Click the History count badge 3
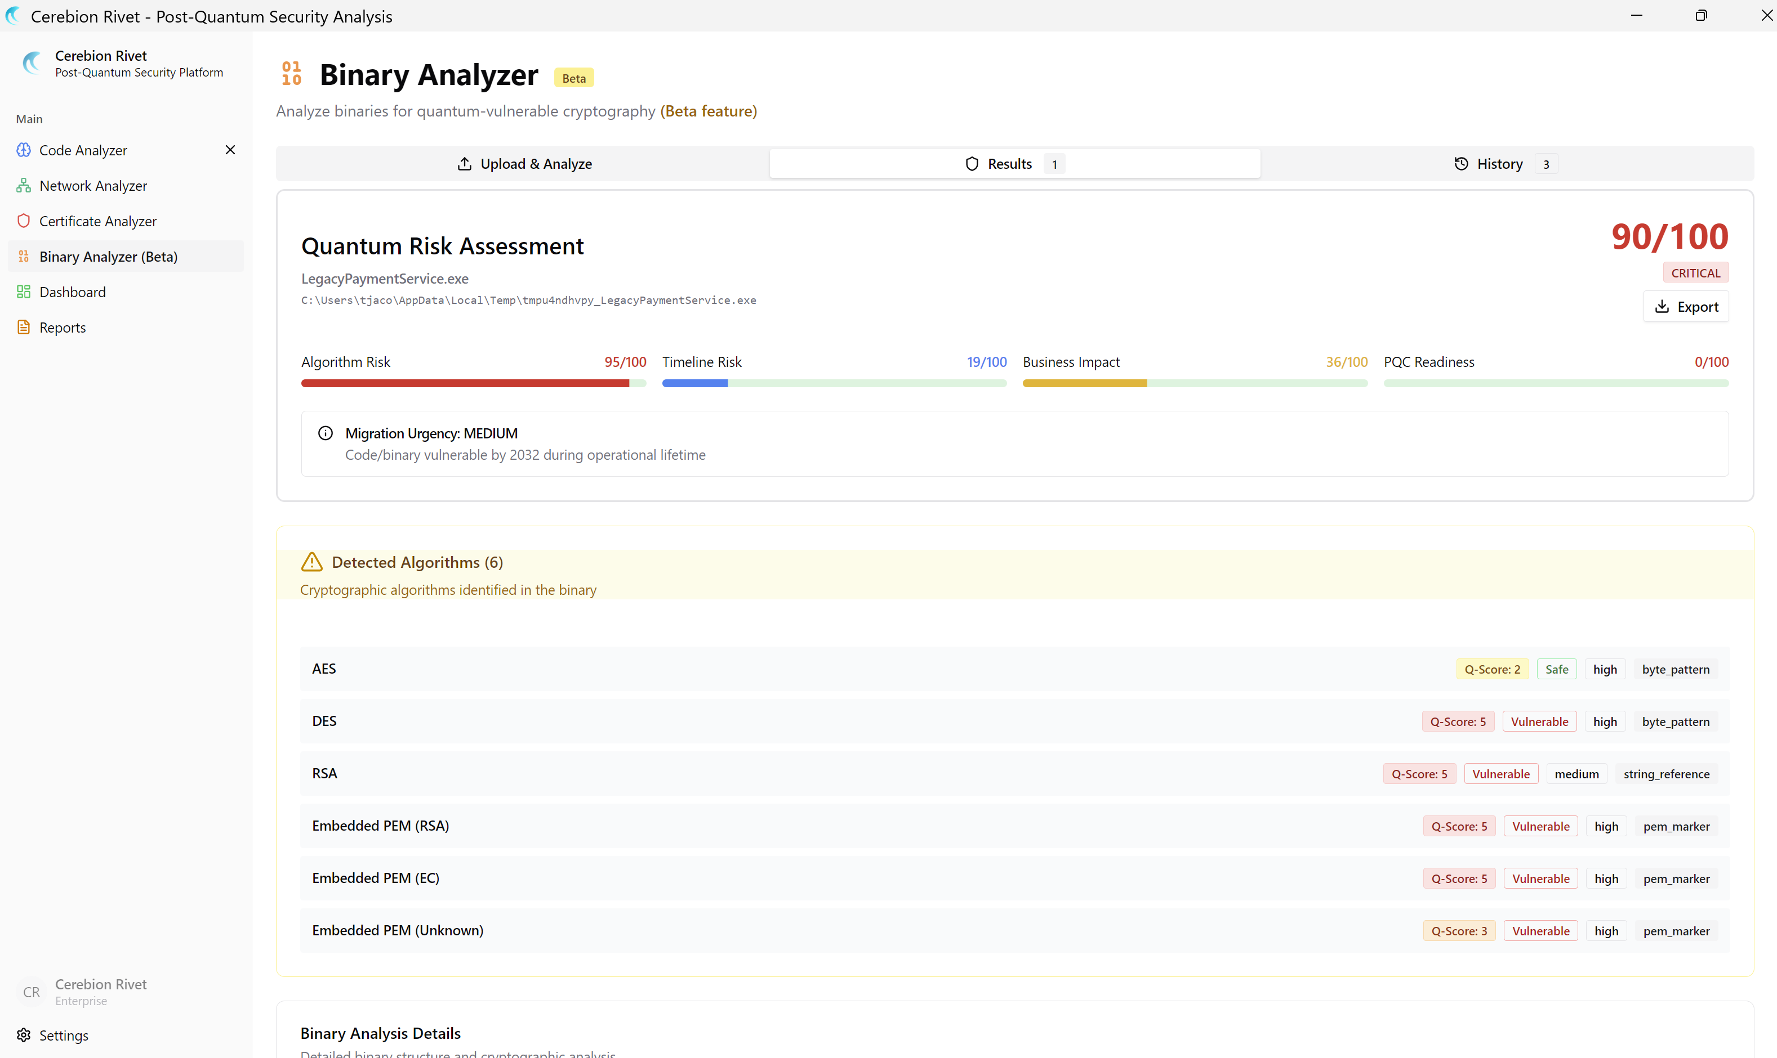1777x1058 pixels. [x=1546, y=164]
